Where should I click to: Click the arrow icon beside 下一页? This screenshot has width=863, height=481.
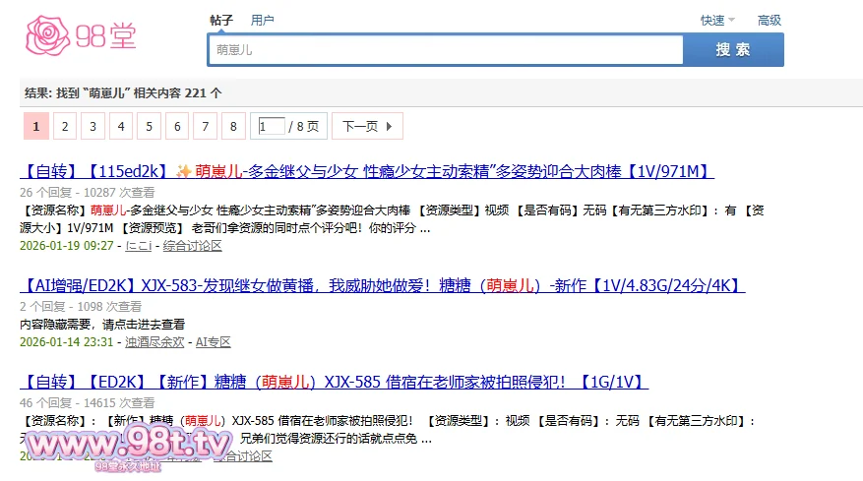tap(390, 126)
